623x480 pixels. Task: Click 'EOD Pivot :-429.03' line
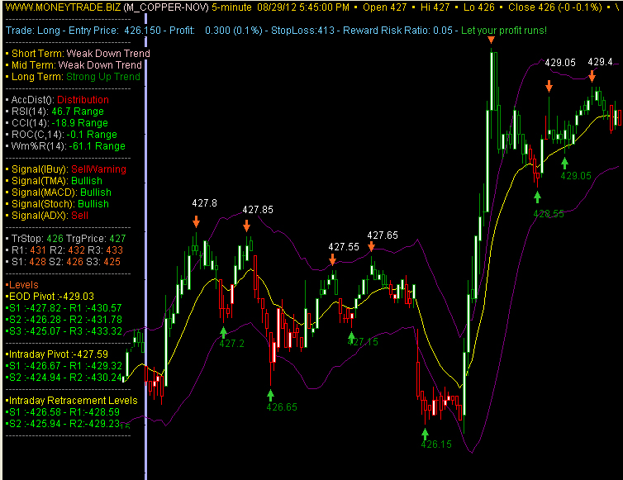pos(50,296)
